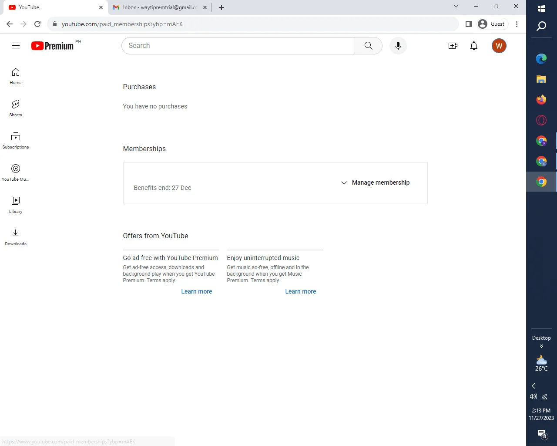557x446 pixels.
Task: Show hidden tray icons chevron
Action: tap(534, 386)
